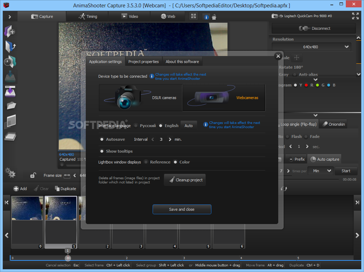Click the frame size width arrows icon
Viewport: 364px width, 272px height.
[67, 176]
